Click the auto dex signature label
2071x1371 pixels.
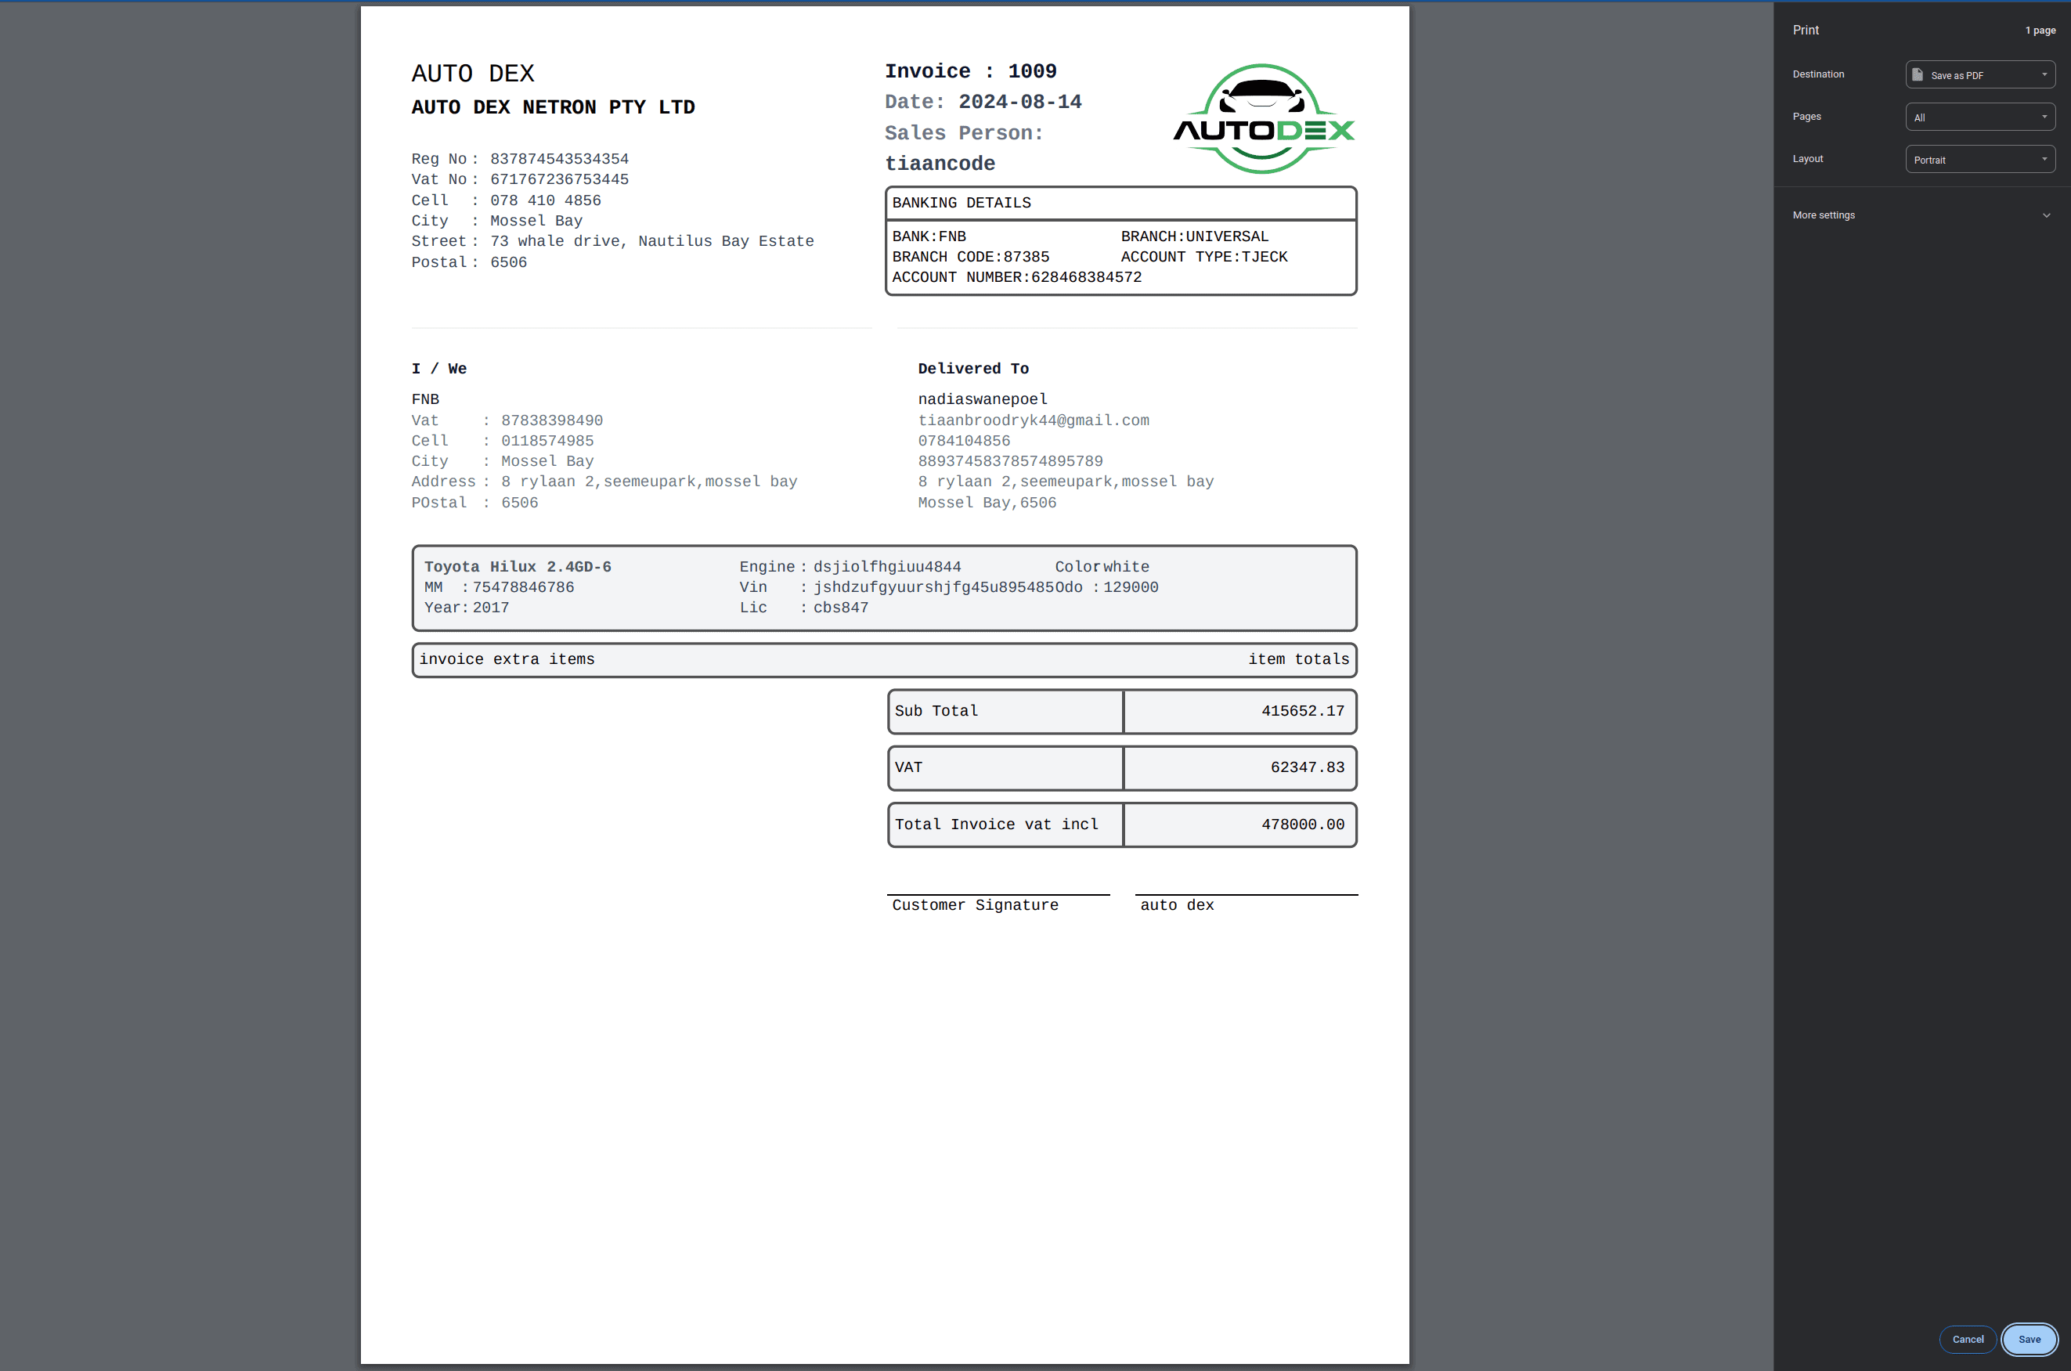1177,905
